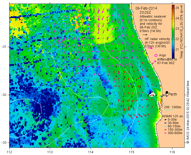The height and width of the screenshot is (155, 191).
Task: Click longitude axis label 113
Action: [x=50, y=152]
